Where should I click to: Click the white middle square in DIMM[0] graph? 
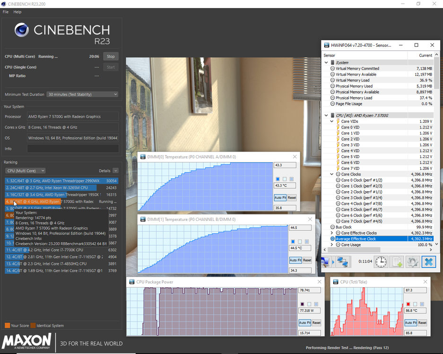pyautogui.click(x=285, y=179)
